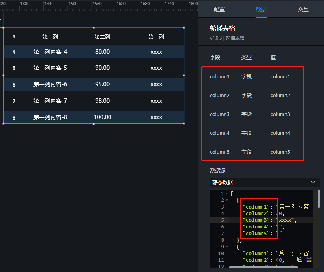The image size is (324, 272).
Task: Click the bottom-right resize handle of table
Action: [x=184, y=123]
